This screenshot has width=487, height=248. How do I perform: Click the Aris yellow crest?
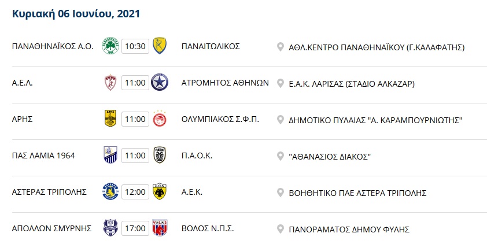pyautogui.click(x=110, y=119)
